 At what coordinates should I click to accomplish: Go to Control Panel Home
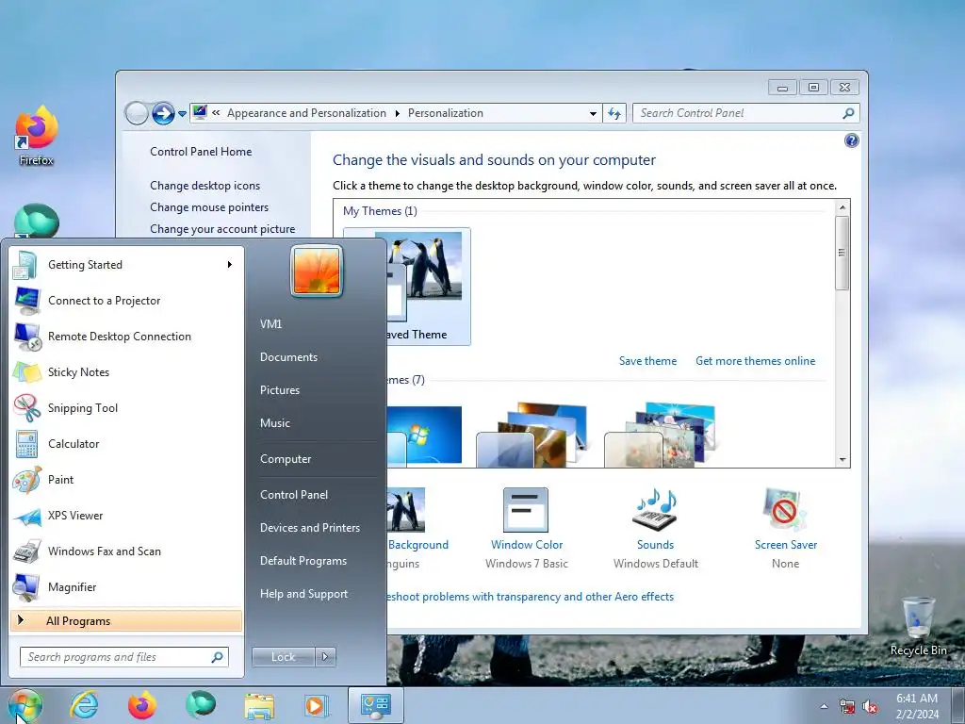(x=201, y=152)
